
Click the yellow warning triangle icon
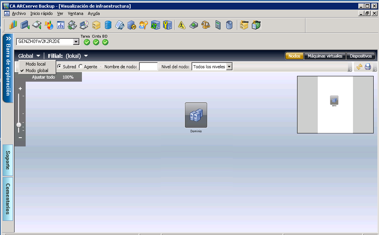(x=182, y=25)
